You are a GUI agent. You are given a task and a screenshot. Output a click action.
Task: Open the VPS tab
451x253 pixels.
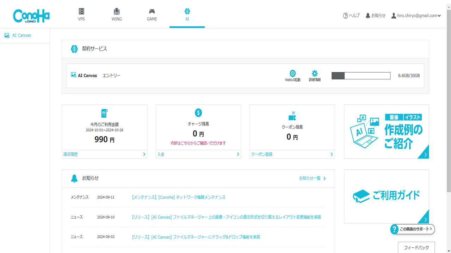point(81,14)
